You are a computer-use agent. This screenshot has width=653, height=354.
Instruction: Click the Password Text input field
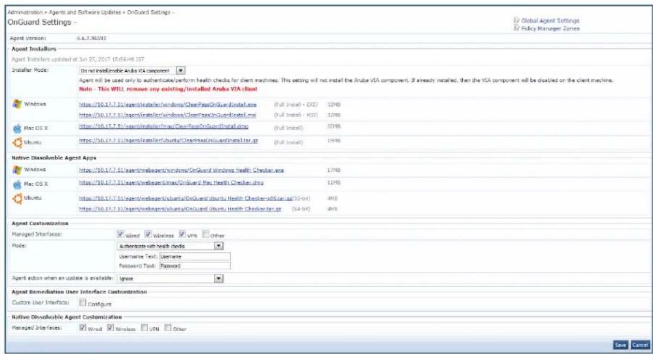[x=195, y=266]
